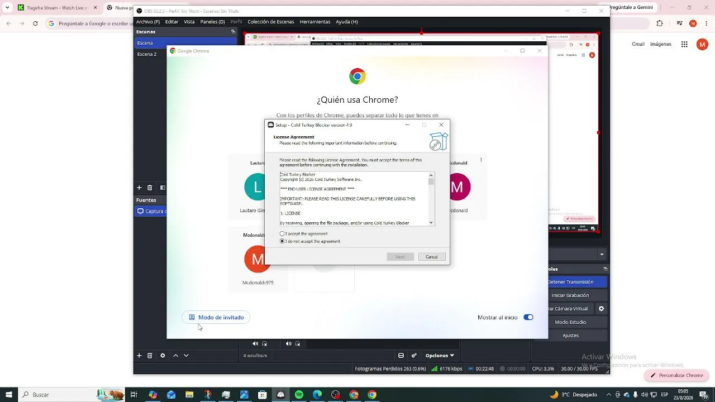This screenshot has height=402, width=715.
Task: Click the 'CPU: 3.3%' status bar entry
Action: pyautogui.click(x=543, y=369)
